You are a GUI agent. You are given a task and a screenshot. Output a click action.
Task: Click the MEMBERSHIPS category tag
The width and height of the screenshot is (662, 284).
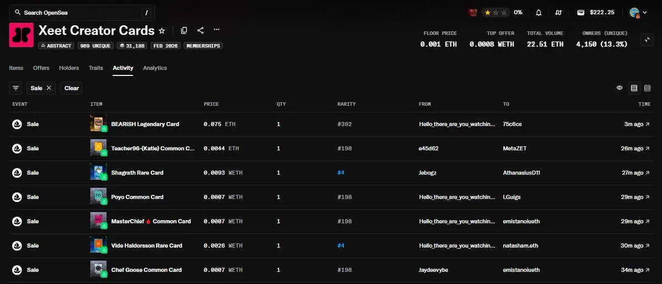click(x=203, y=46)
